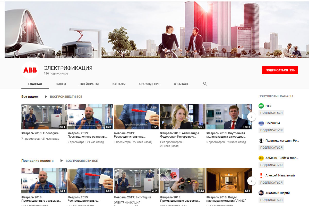
Task: Open the 1:54 thumbnail in Последние новости
Action: click(90, 181)
